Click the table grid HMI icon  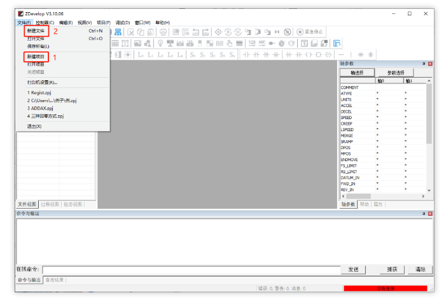click(115, 43)
